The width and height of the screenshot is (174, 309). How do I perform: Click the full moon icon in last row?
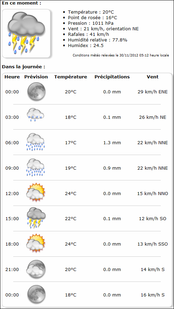36,295
